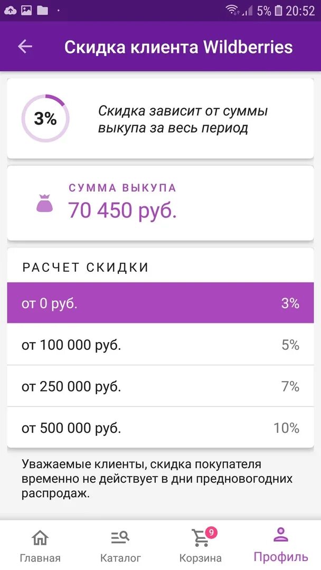Image resolution: width=321 pixels, height=570 pixels.
Task: Select the 'от 500 000 руб.' 10% row
Action: click(x=160, y=427)
